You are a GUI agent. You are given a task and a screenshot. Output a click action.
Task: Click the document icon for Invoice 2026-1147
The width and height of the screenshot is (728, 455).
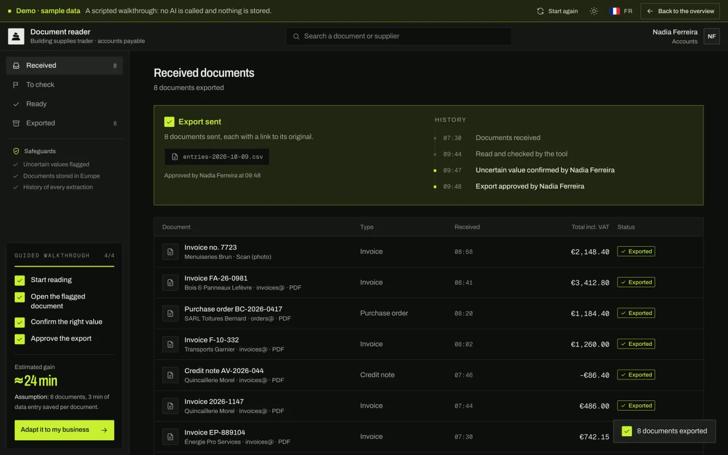click(x=170, y=406)
